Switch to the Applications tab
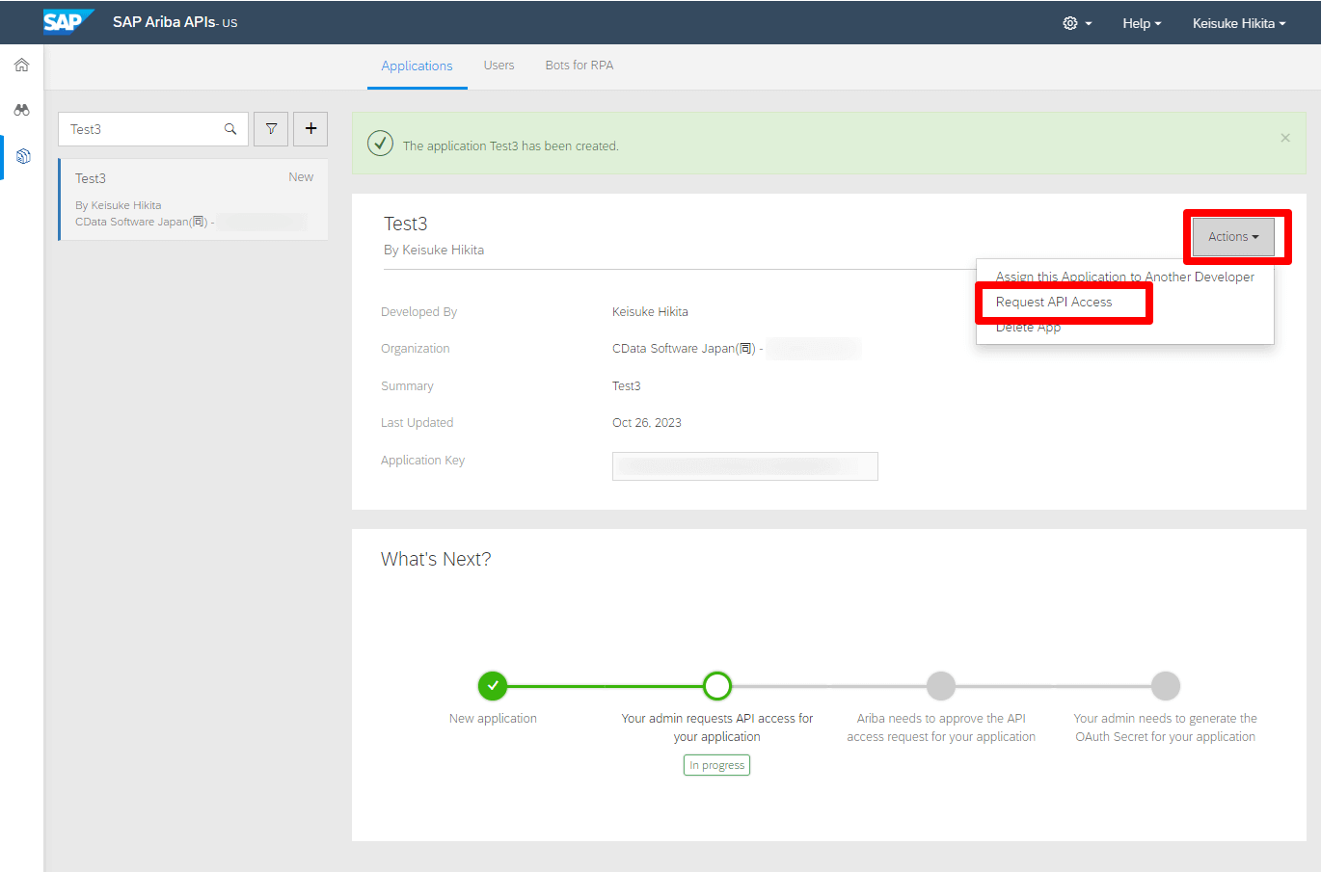Image resolution: width=1321 pixels, height=872 pixels. (x=417, y=66)
